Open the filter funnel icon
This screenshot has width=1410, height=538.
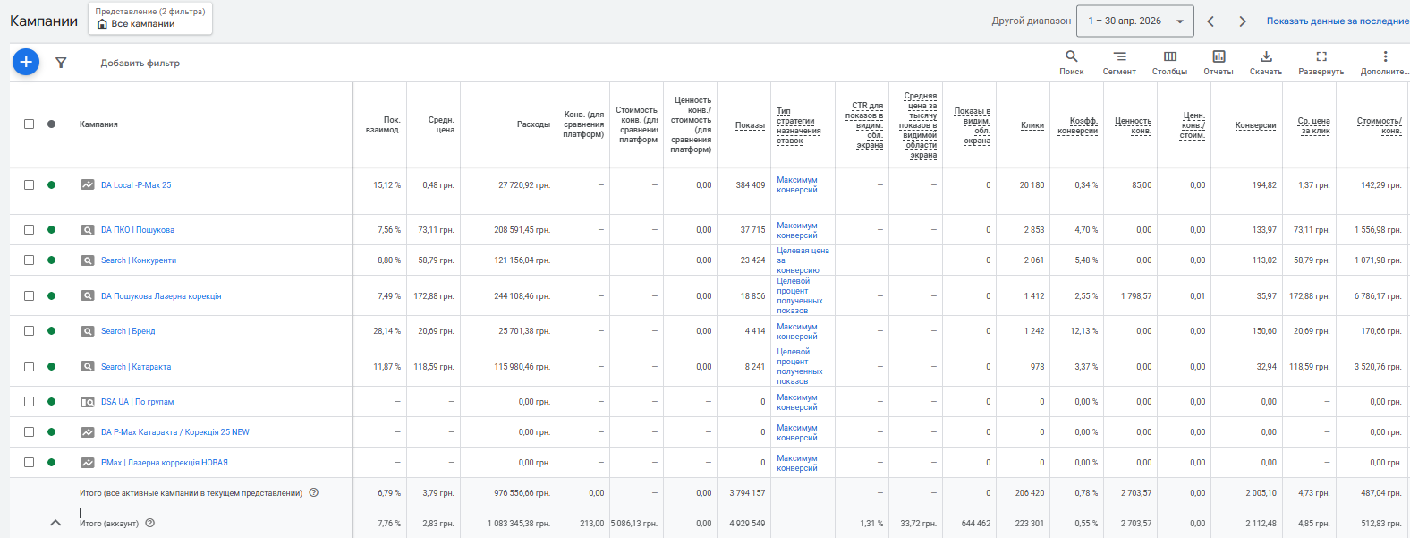(x=61, y=63)
